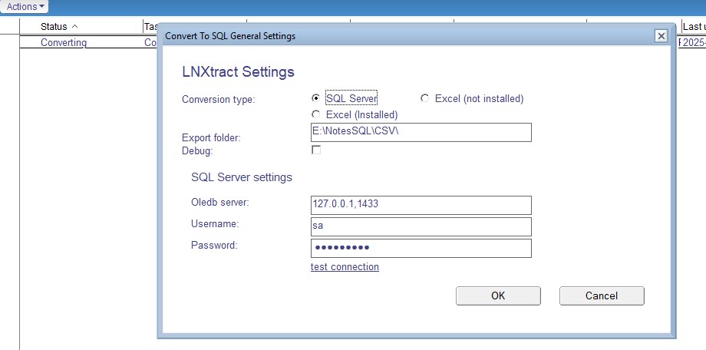This screenshot has height=350, width=706.
Task: Choose Excel (not installed) radio option
Action: coord(425,98)
